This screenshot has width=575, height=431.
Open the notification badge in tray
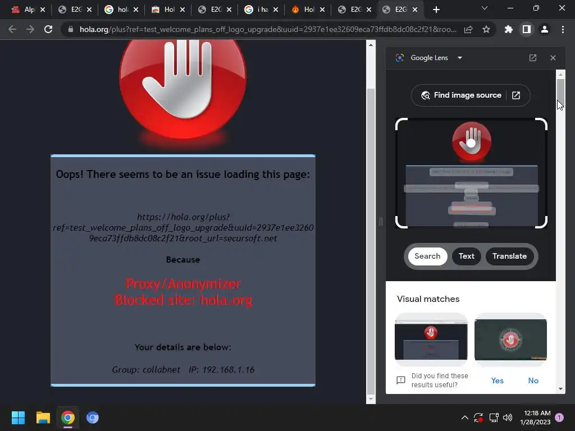[559, 418]
